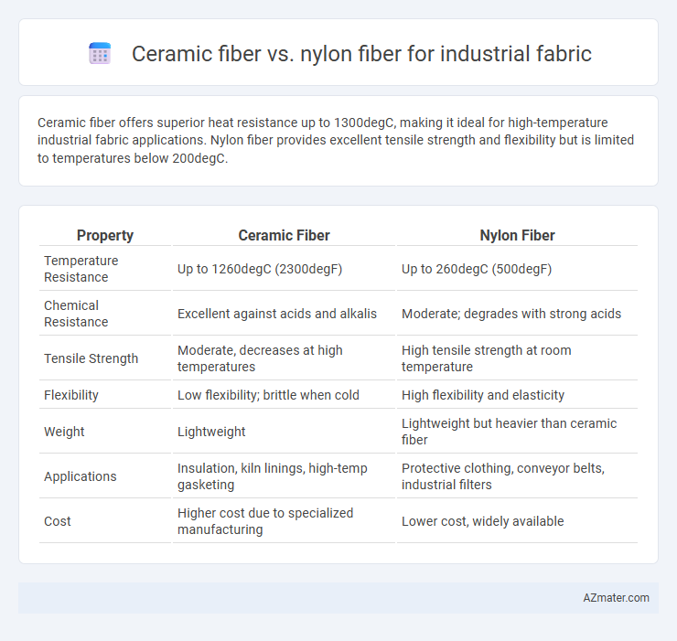Click the 'Up to 260degC (500degF)' cell
Image resolution: width=677 pixels, height=641 pixels.
(477, 269)
